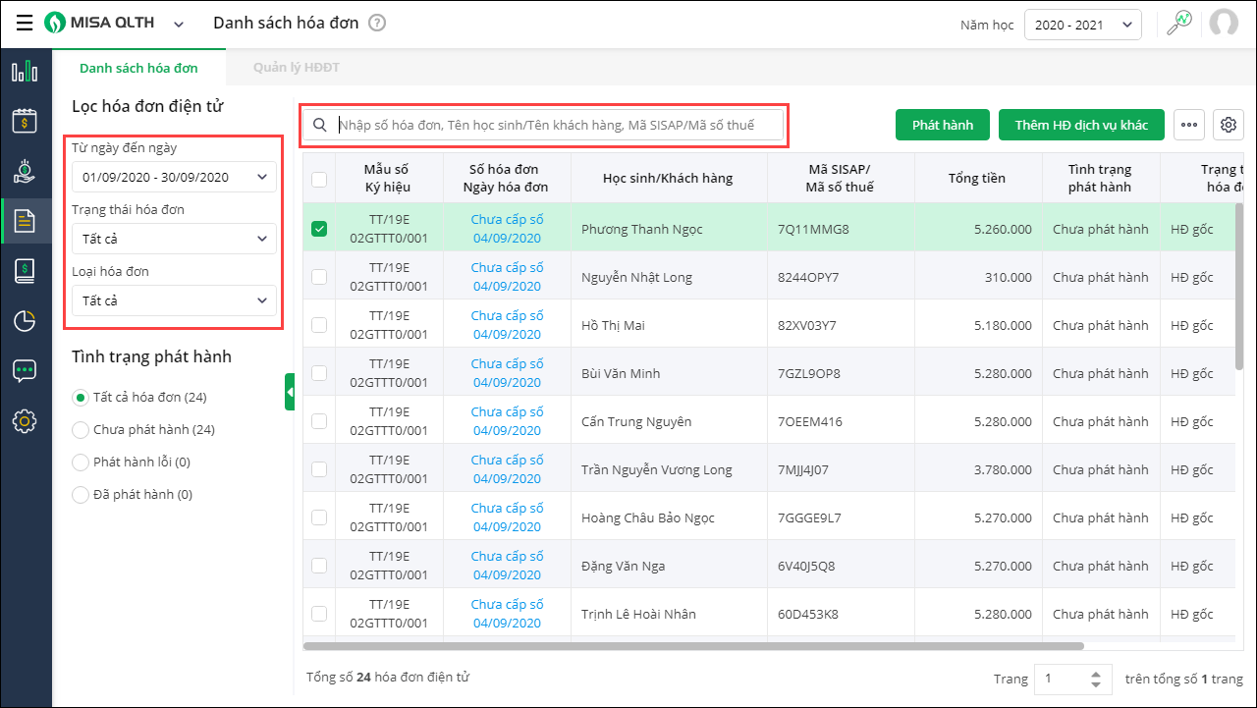This screenshot has height=708, width=1257.
Task: Select the Đã phát hành radio option
Action: pyautogui.click(x=82, y=495)
